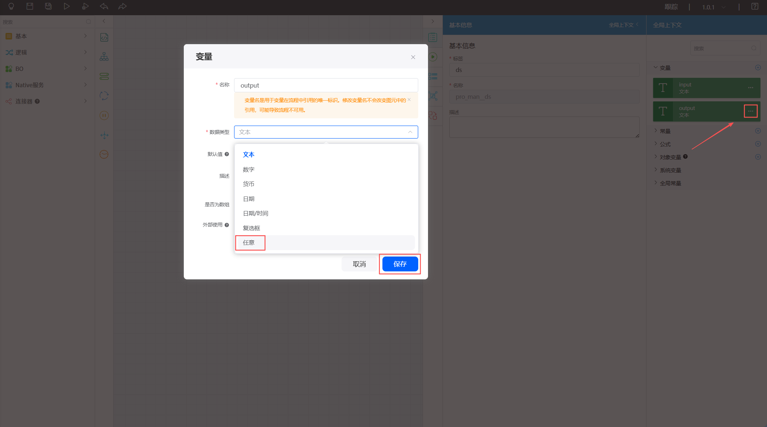Click the plus icon beside 变量 section
This screenshot has height=427, width=767.
(758, 68)
